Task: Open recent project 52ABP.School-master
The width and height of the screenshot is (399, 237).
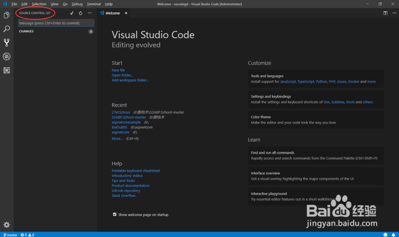Action: coord(129,117)
